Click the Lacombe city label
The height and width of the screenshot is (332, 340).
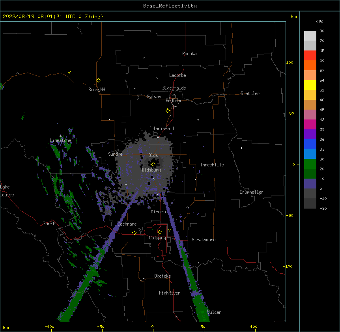(x=177, y=75)
